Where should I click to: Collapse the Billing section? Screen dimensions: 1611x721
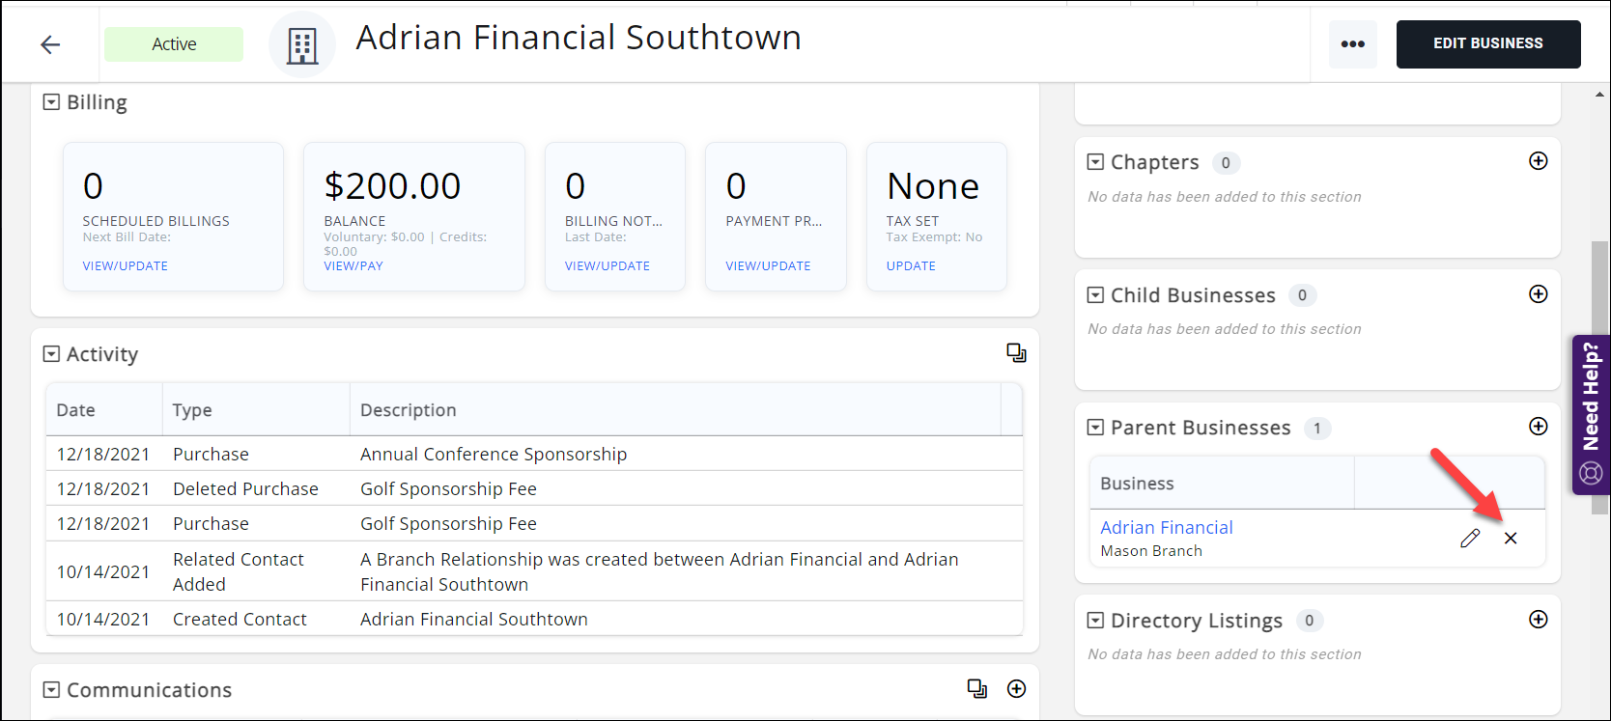[51, 102]
